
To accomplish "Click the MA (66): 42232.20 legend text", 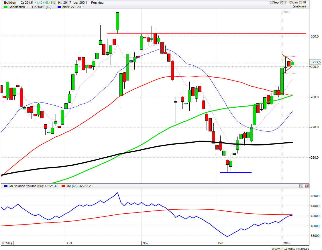I will point(79,186).
